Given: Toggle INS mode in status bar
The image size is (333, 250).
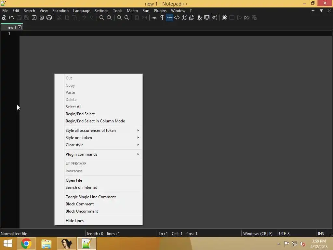Looking at the screenshot, I should [x=321, y=234].
